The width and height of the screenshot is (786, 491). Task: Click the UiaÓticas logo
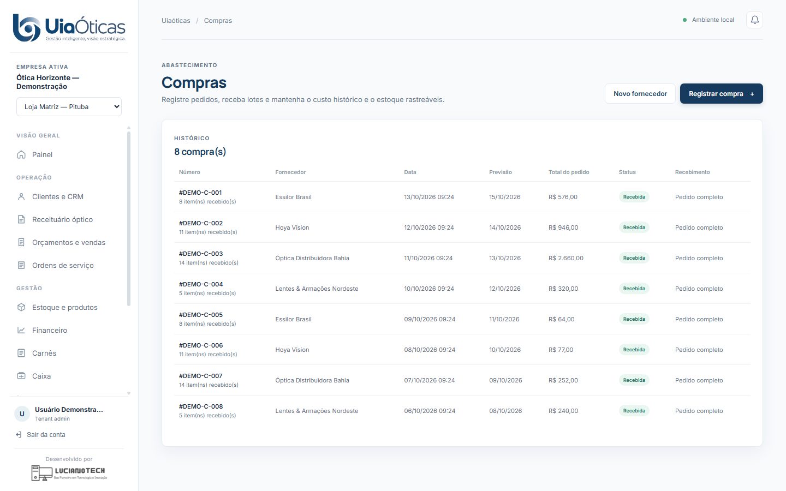[x=69, y=28]
